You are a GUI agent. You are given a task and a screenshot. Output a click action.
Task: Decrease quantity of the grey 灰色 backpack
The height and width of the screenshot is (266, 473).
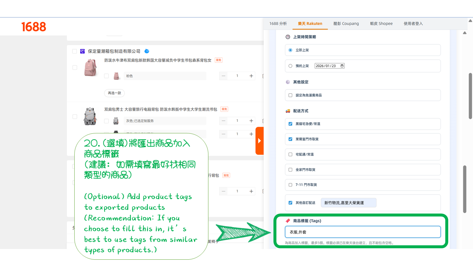[224, 121]
